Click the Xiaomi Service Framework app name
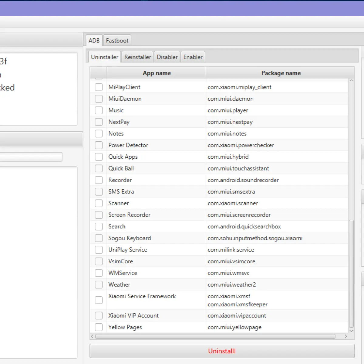The width and height of the screenshot is (364, 364). coord(142,296)
